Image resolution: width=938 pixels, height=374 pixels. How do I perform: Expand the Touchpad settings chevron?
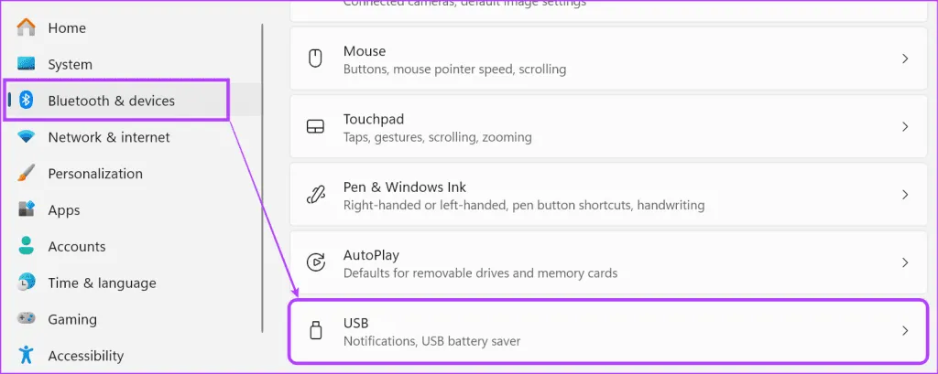coord(905,127)
